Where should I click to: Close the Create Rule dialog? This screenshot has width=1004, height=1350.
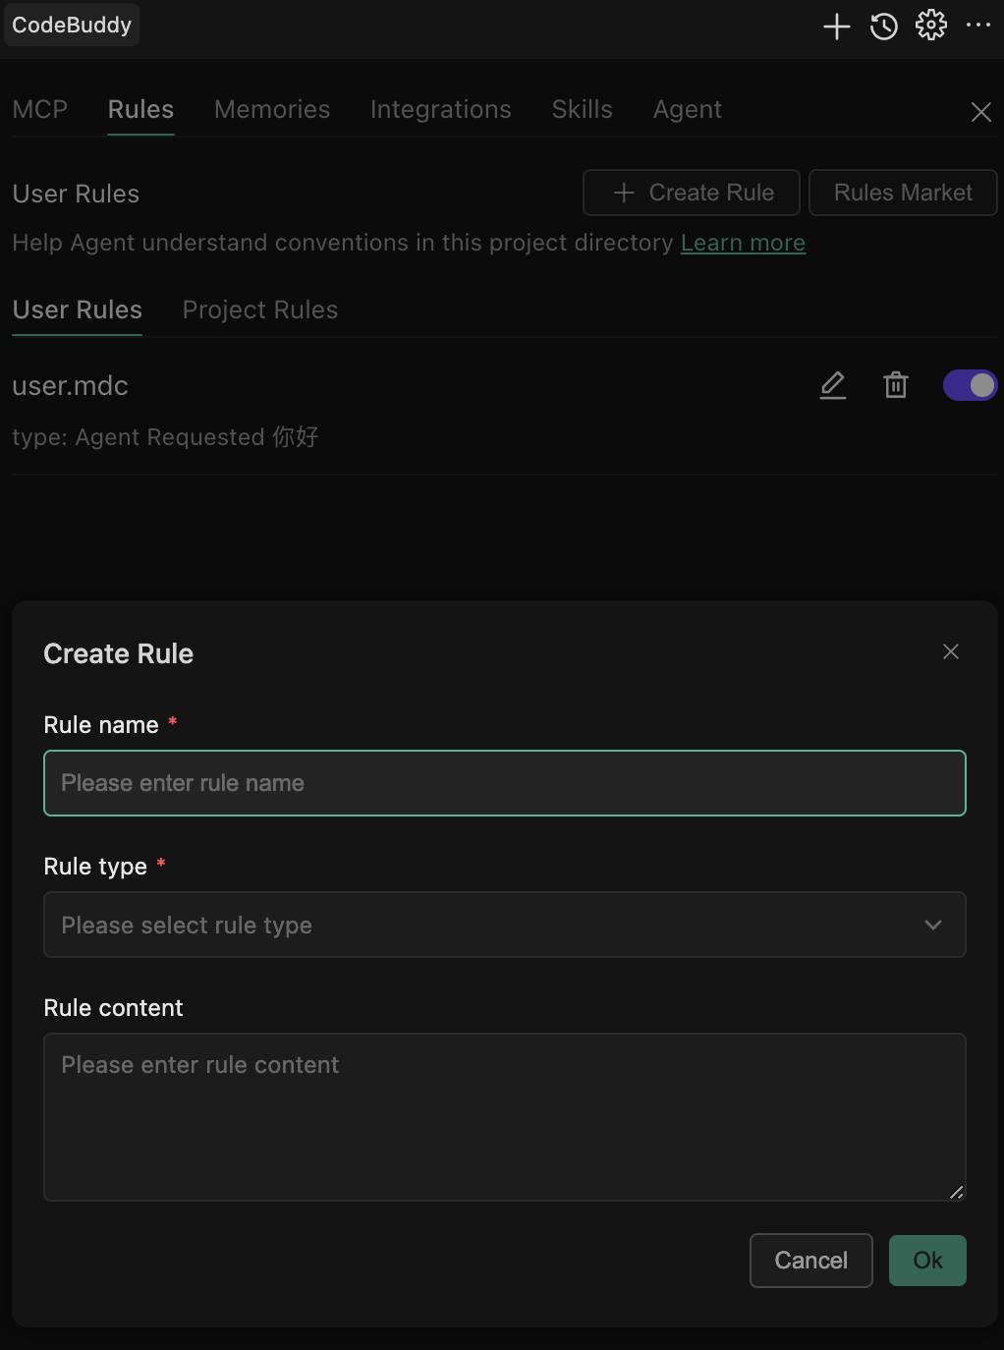950,652
